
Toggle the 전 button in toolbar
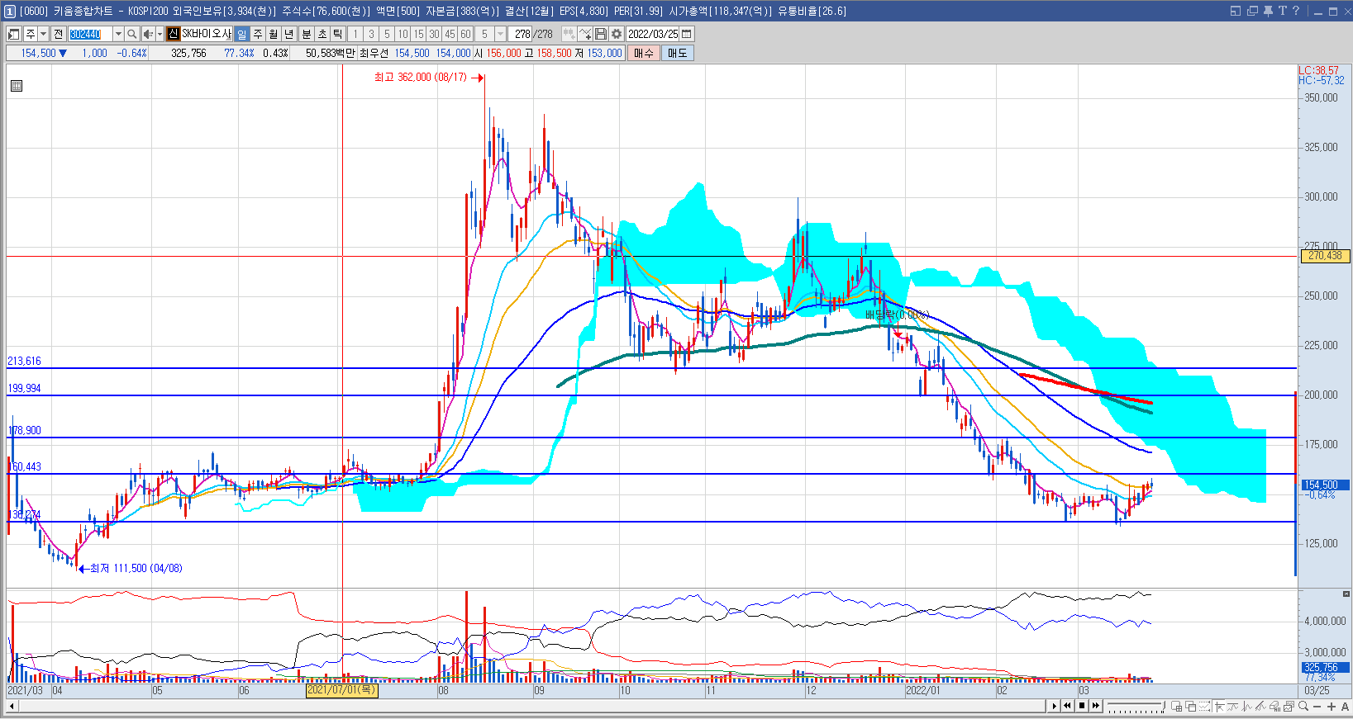(58, 34)
